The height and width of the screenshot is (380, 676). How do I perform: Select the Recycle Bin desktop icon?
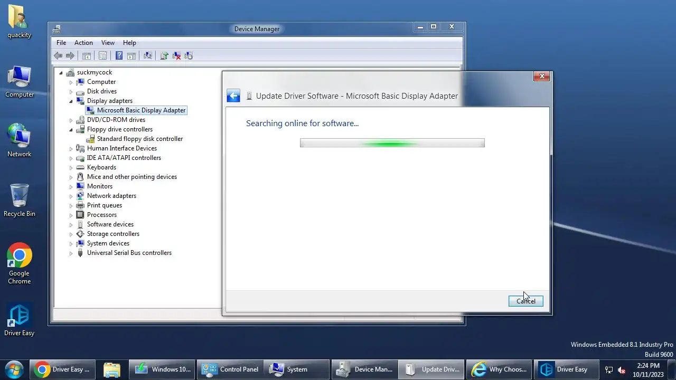pyautogui.click(x=20, y=201)
